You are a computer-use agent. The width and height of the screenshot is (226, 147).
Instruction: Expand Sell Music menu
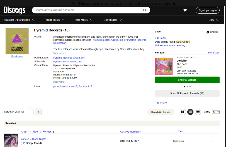(x=84, y=20)
